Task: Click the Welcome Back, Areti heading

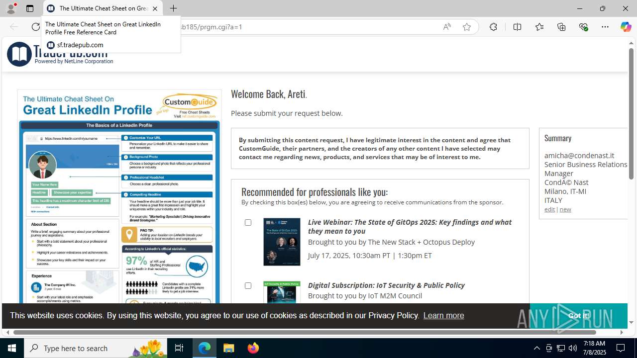Action: [x=269, y=94]
